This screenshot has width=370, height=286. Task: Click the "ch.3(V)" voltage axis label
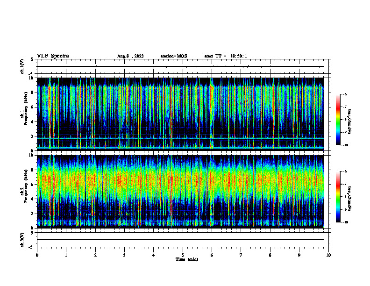tap(22, 240)
